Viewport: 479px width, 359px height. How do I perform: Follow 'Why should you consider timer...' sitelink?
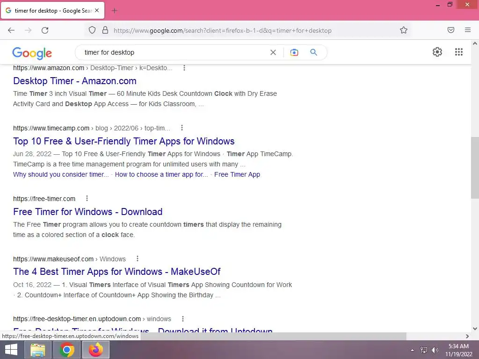point(61,174)
